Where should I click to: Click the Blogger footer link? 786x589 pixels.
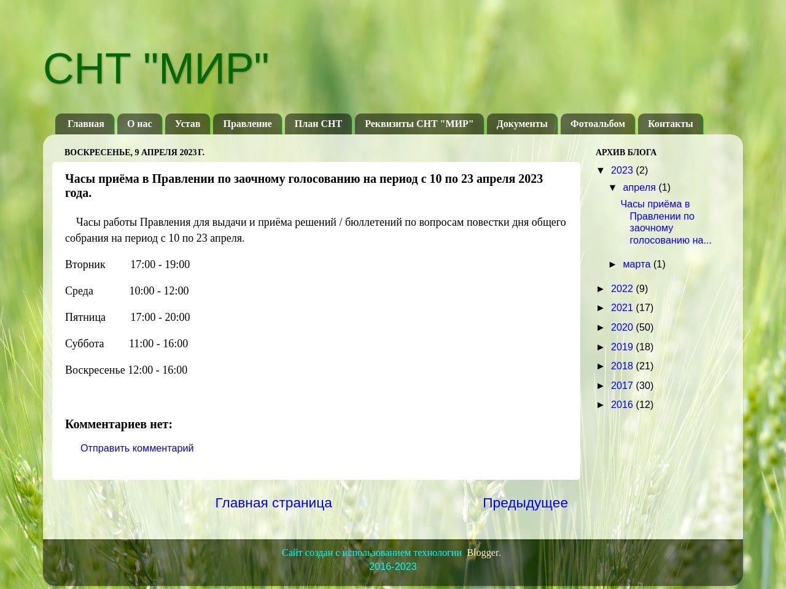point(483,553)
